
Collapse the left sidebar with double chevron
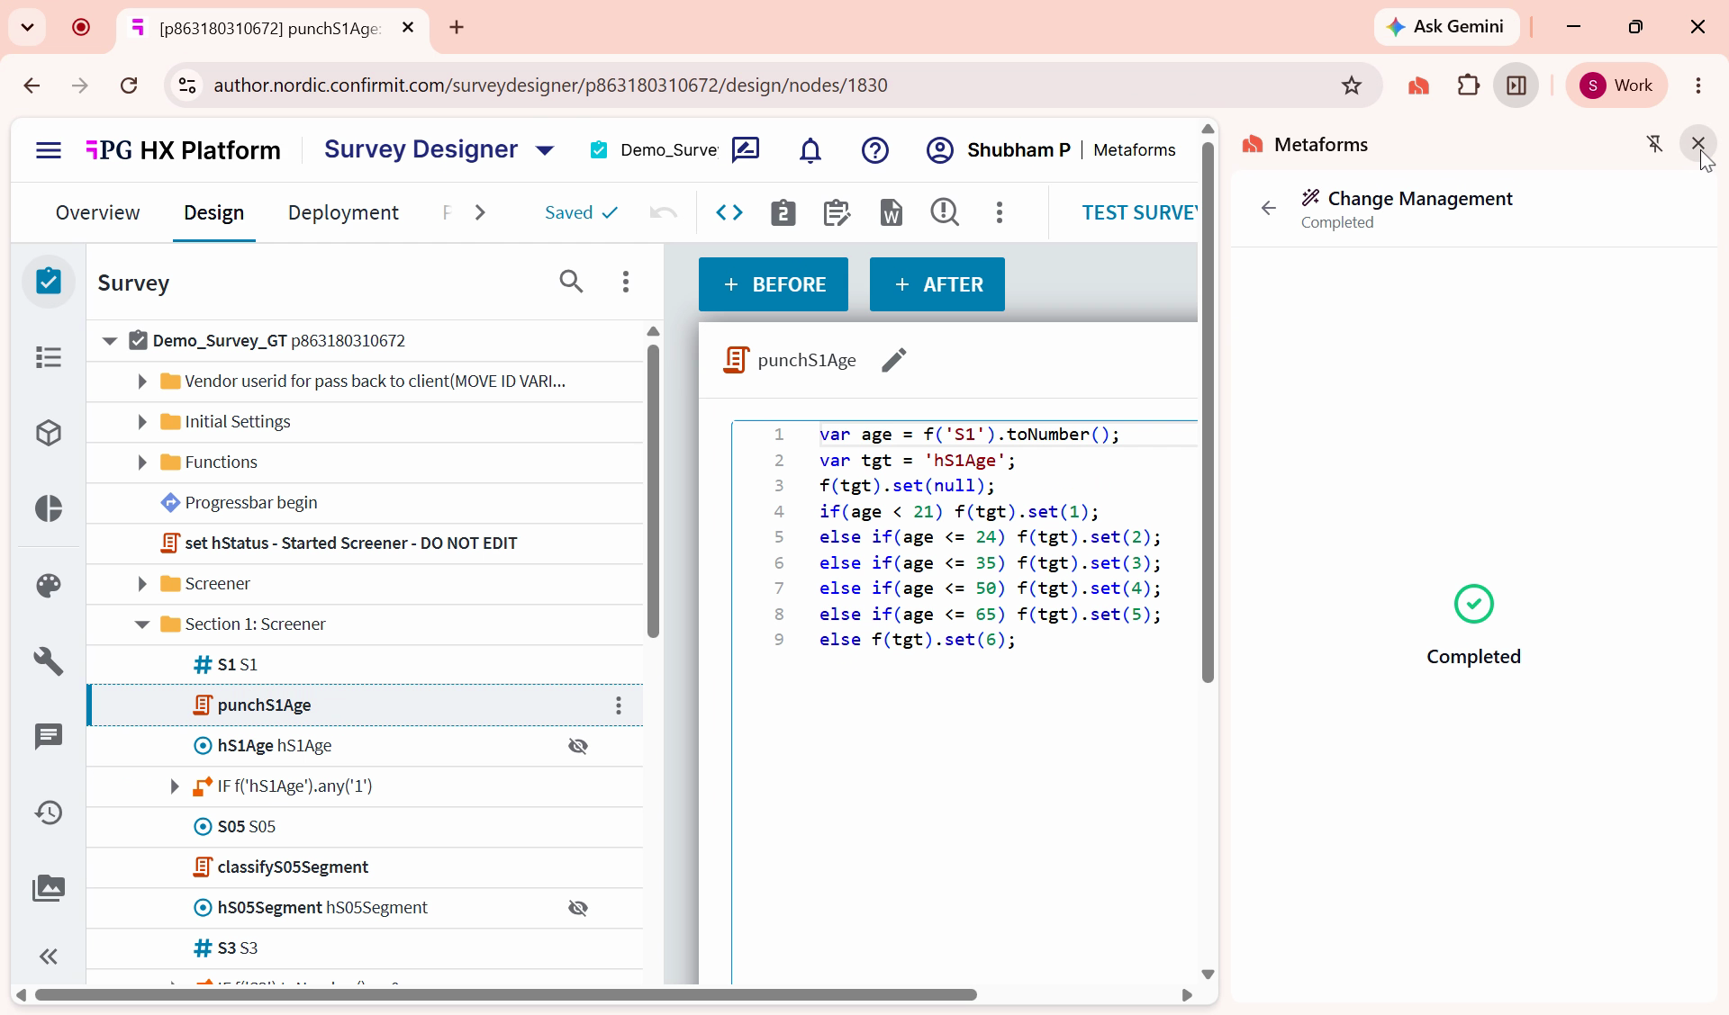click(49, 957)
